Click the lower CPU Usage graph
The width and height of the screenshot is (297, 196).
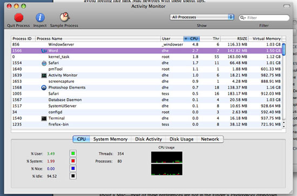[x=167, y=170]
